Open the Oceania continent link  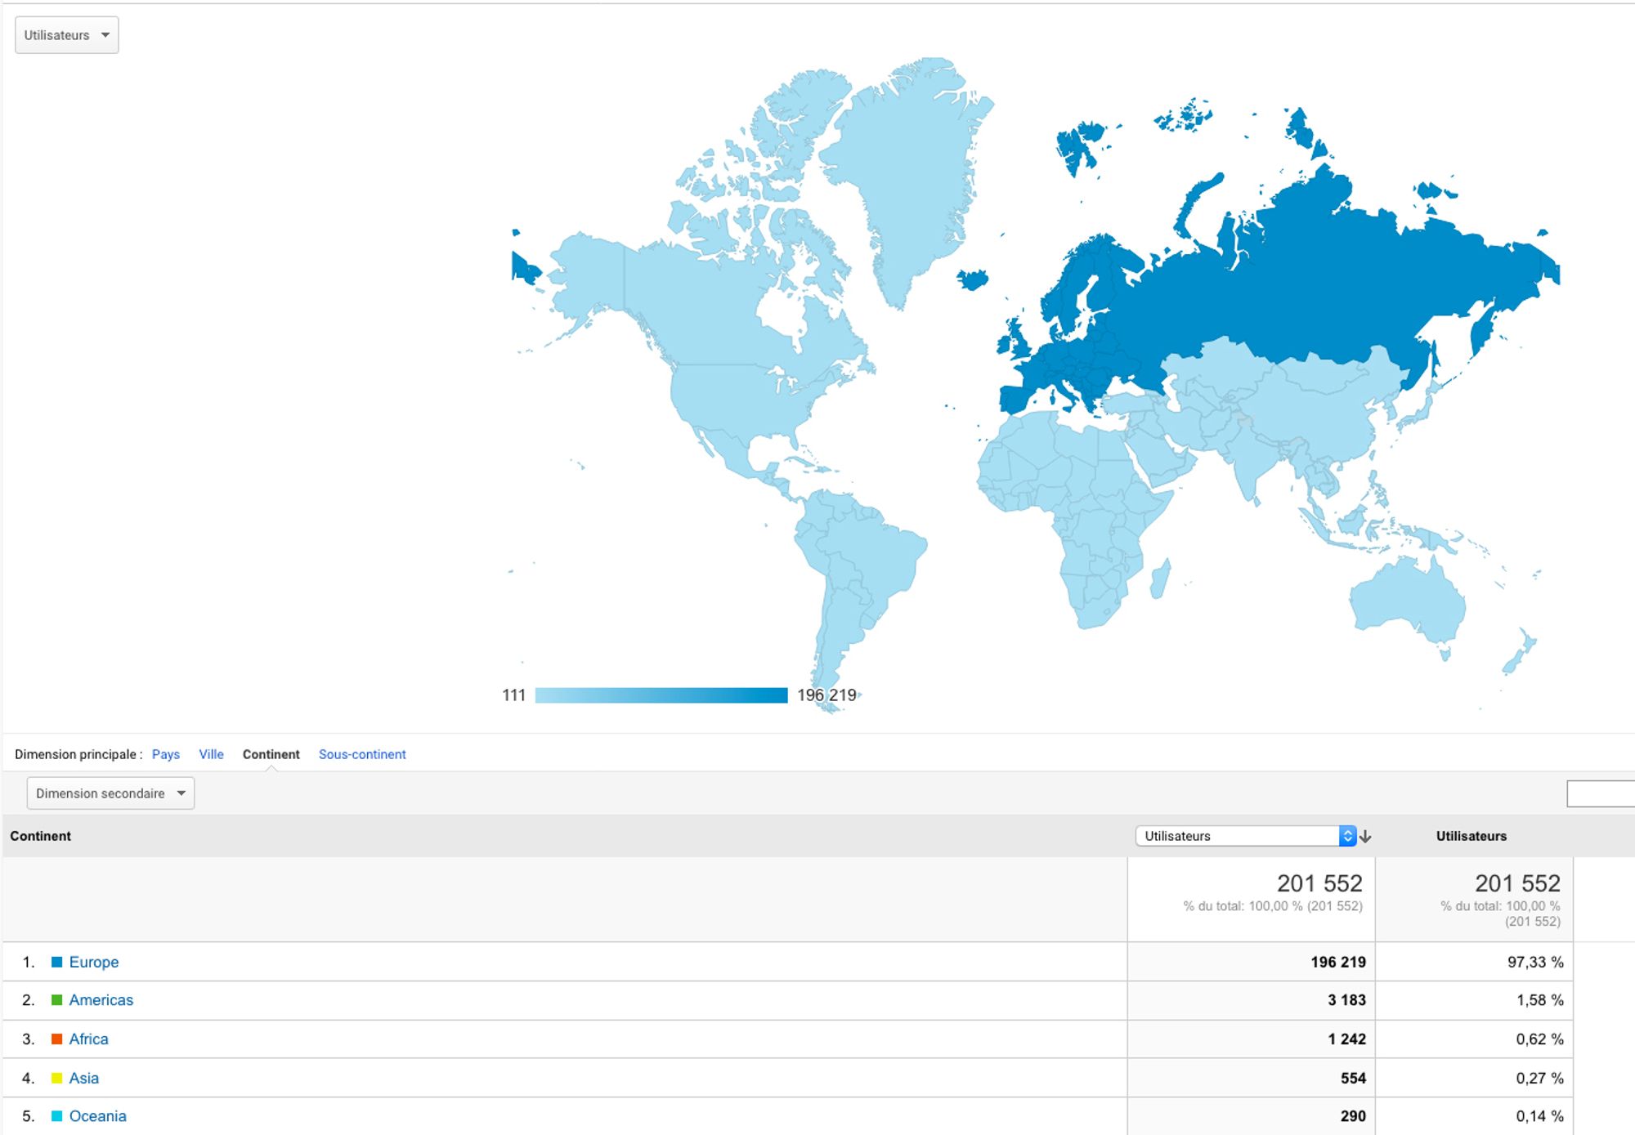97,1116
